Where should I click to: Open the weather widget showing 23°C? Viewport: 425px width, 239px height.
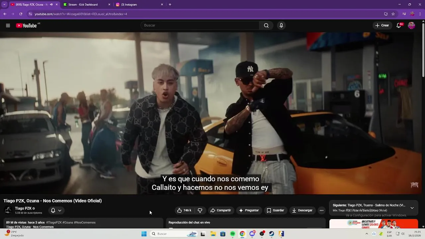click(14, 234)
